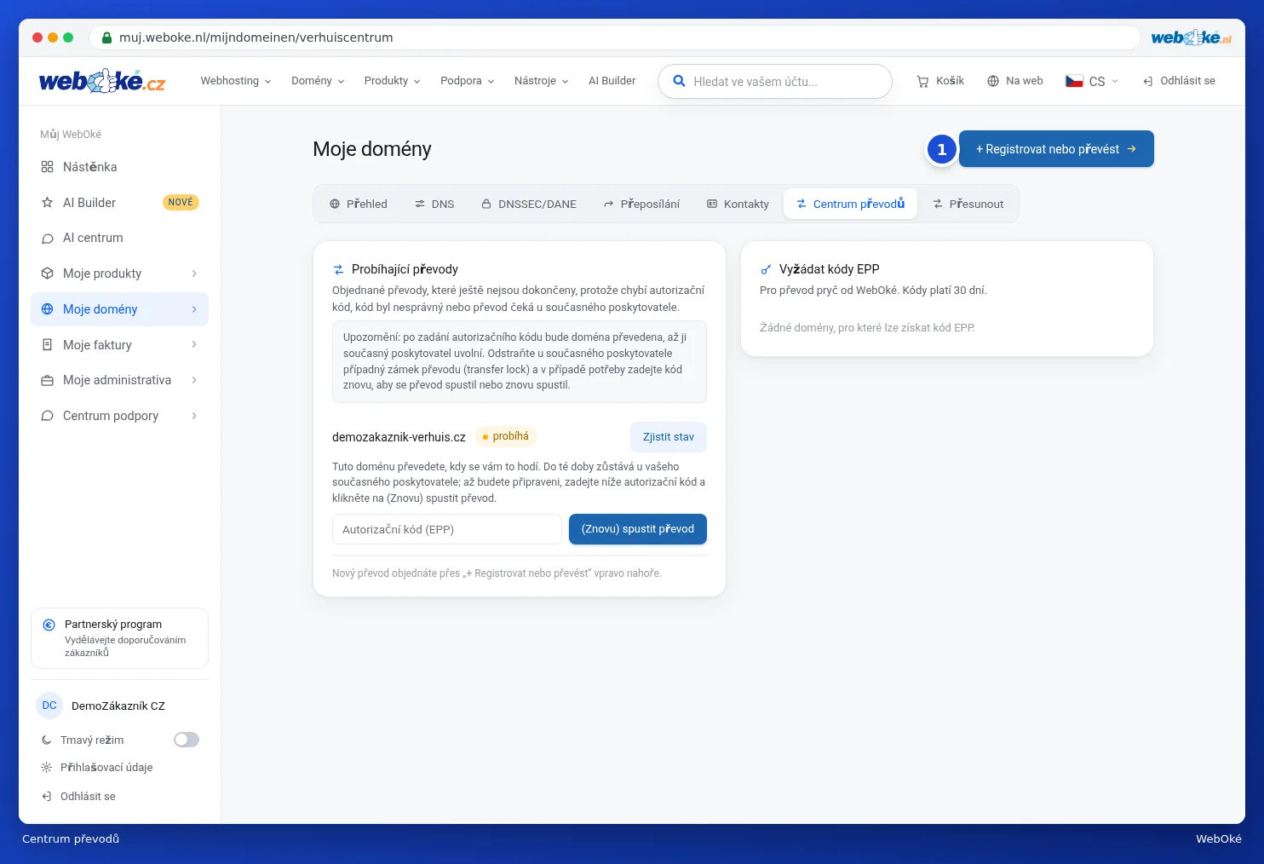Switch to the Přeposílání tab
The image size is (1264, 864).
pos(642,204)
